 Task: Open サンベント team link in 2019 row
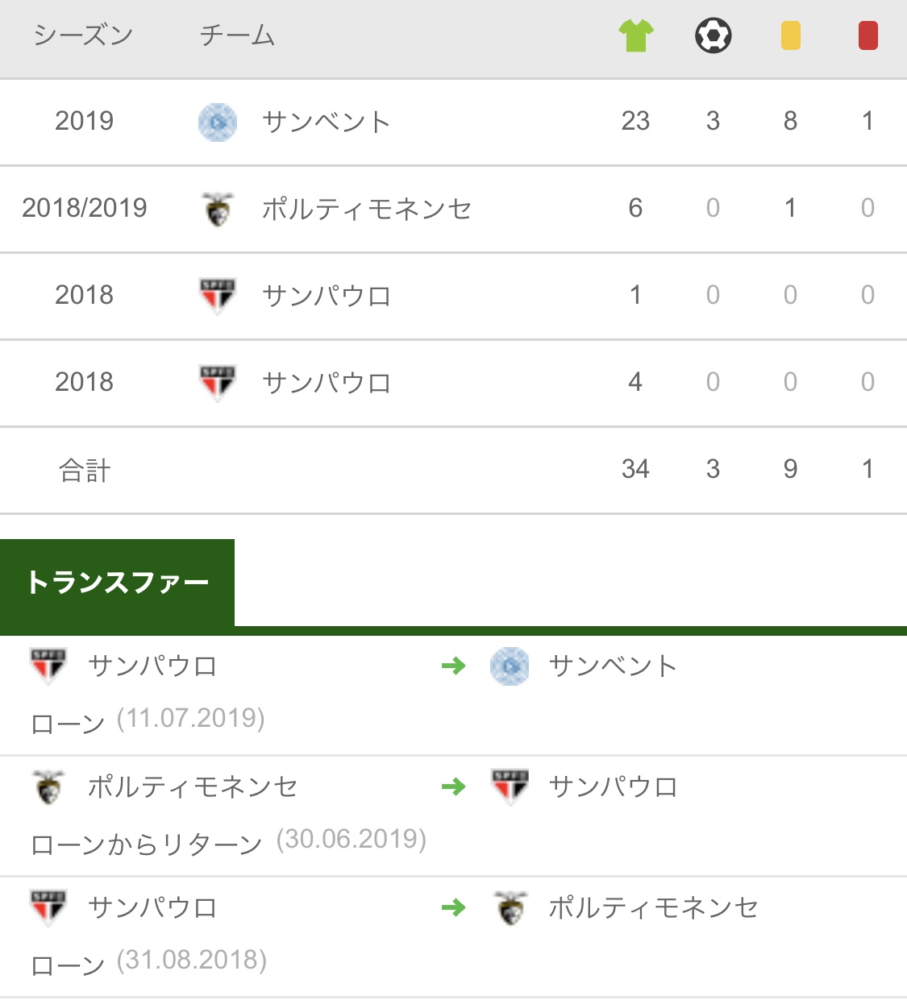[x=327, y=122]
